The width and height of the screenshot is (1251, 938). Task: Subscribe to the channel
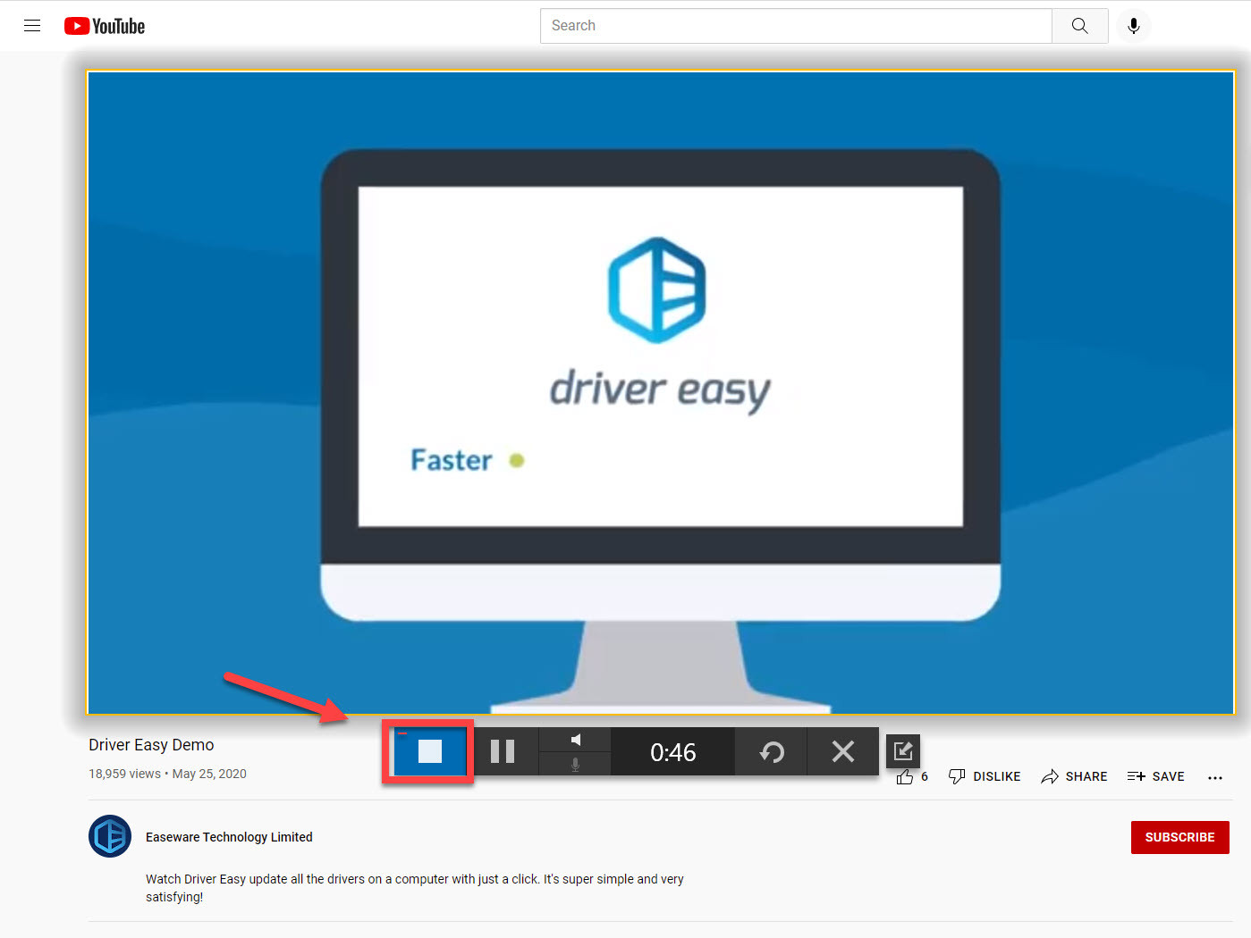(x=1179, y=837)
